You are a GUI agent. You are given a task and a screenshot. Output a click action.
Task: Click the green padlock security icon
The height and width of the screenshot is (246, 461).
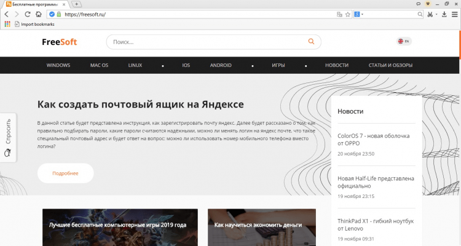pyautogui.click(x=59, y=14)
